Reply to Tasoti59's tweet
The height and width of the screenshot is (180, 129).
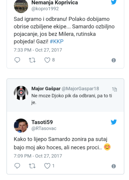click(x=17, y=166)
